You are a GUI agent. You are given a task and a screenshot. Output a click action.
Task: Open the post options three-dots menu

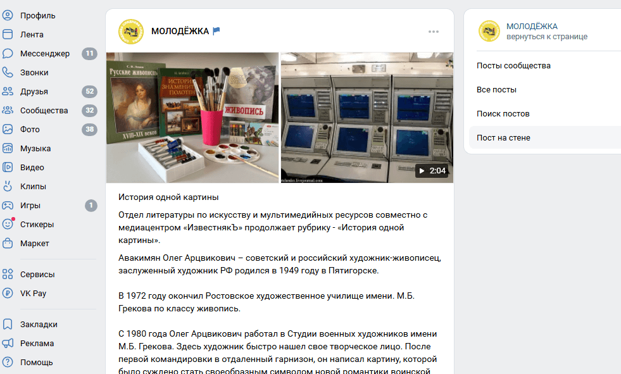click(433, 32)
